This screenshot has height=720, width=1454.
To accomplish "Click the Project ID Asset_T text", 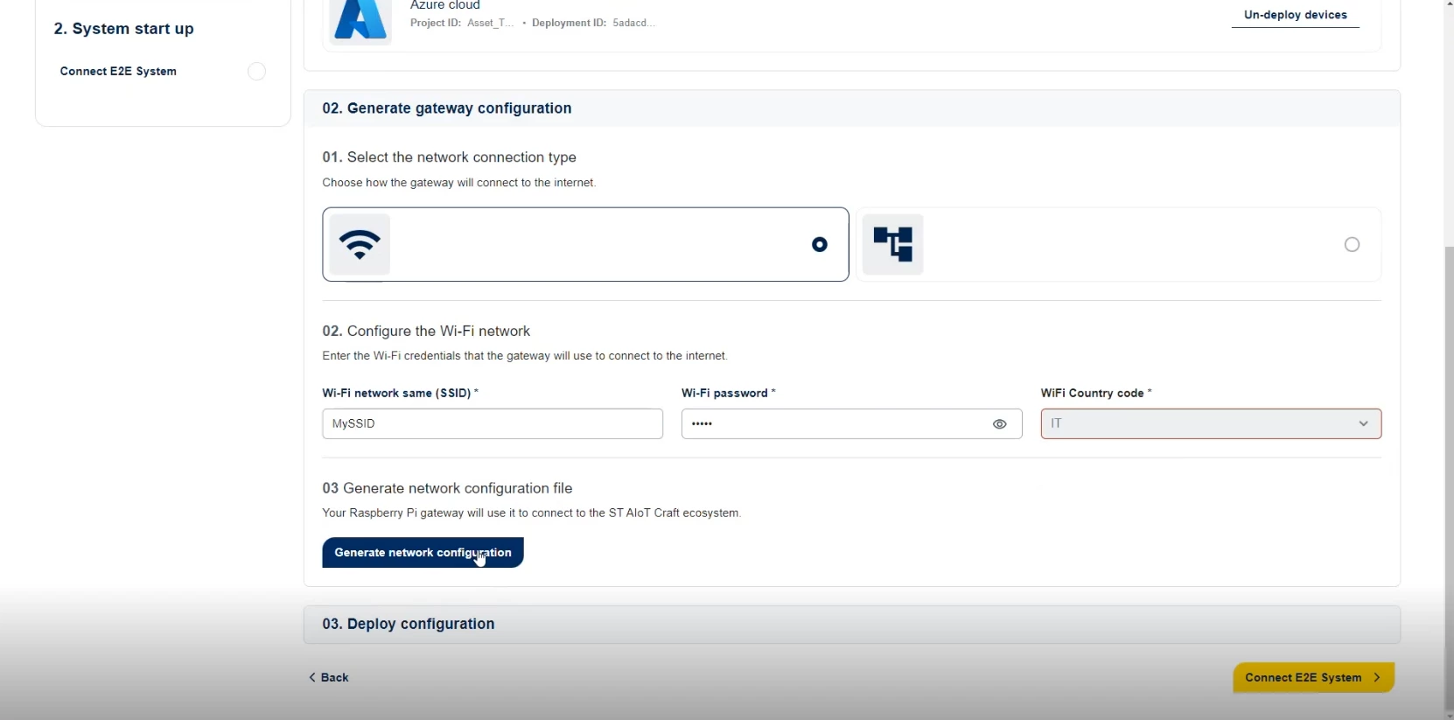I will (462, 23).
